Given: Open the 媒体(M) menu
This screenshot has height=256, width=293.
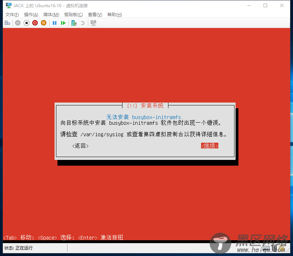Looking at the screenshot, I should [x=51, y=15].
